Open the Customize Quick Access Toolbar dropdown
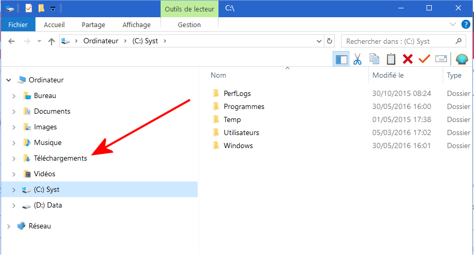 (x=53, y=9)
